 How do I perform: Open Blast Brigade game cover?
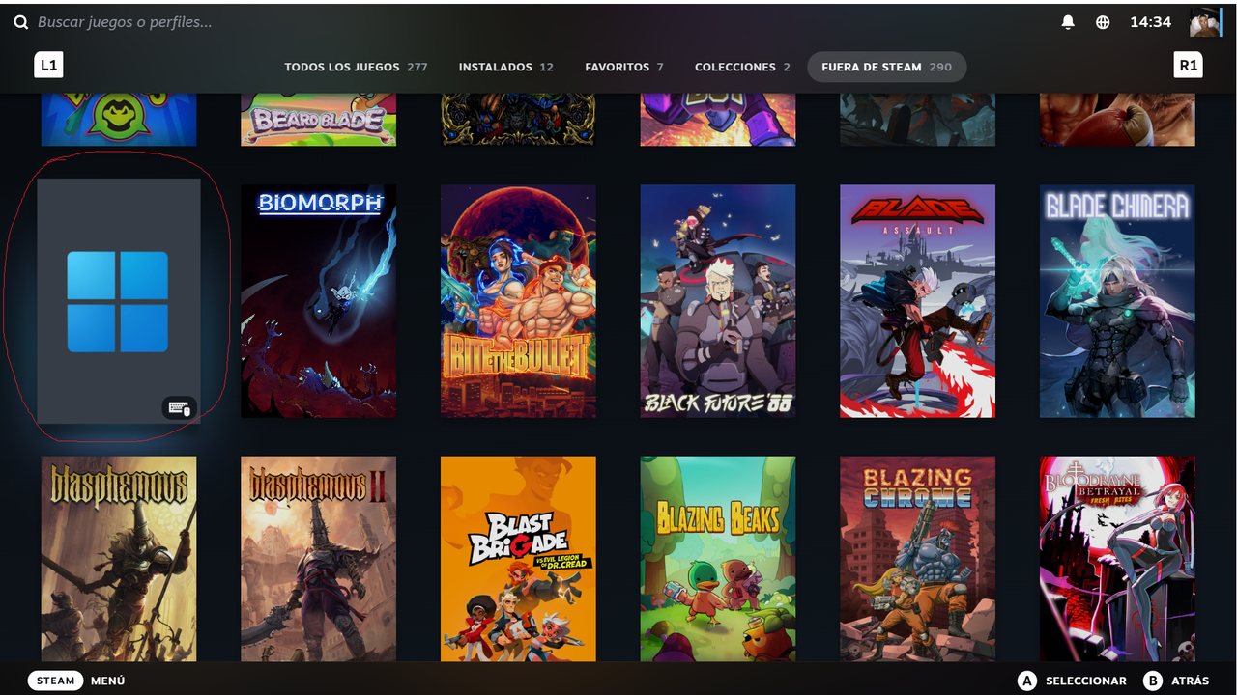pos(518,559)
